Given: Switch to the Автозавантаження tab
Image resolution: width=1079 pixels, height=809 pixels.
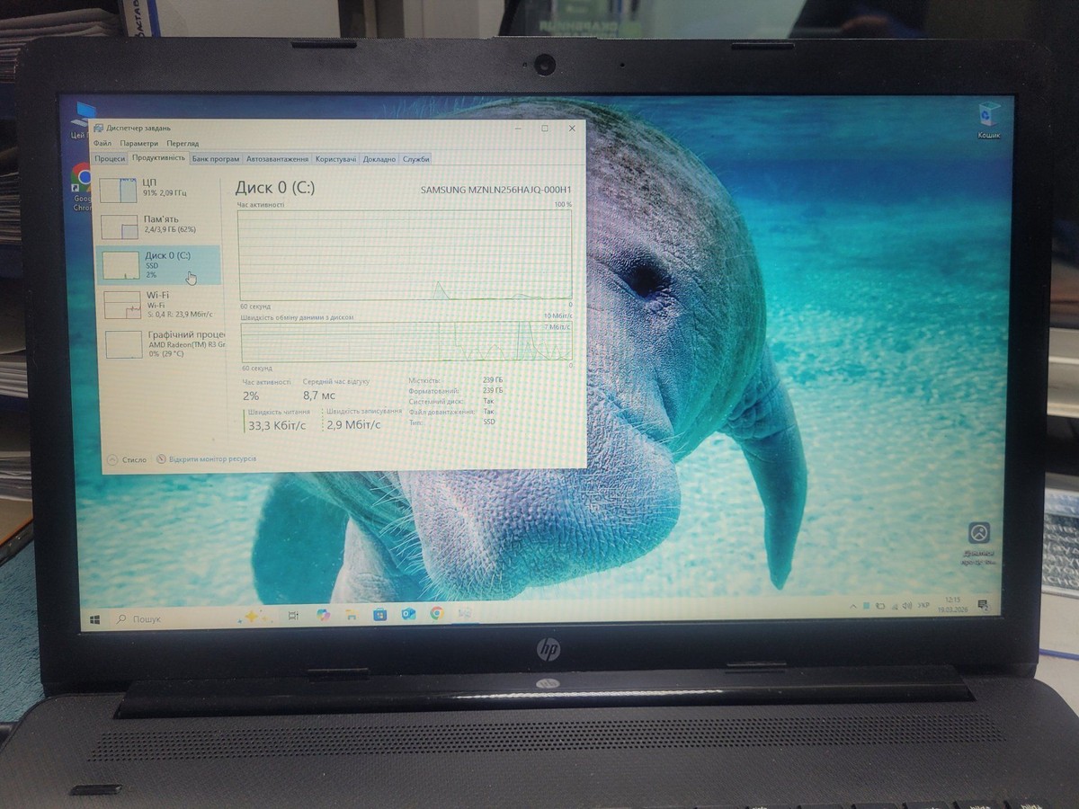Looking at the screenshot, I should tap(277, 159).
